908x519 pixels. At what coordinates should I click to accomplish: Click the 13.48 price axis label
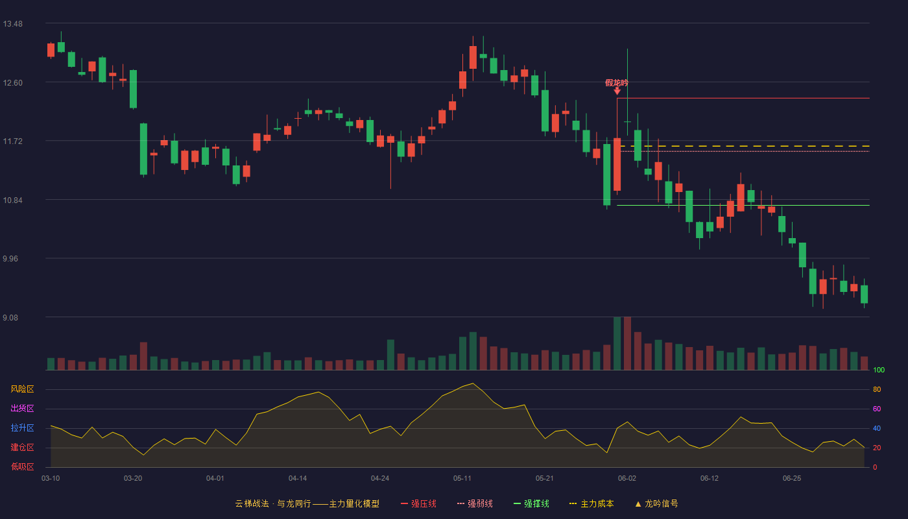(x=13, y=24)
